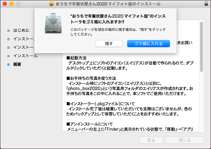The image size is (211, 149).
Task: Click the red close window button
Action: click(x=5, y=4)
